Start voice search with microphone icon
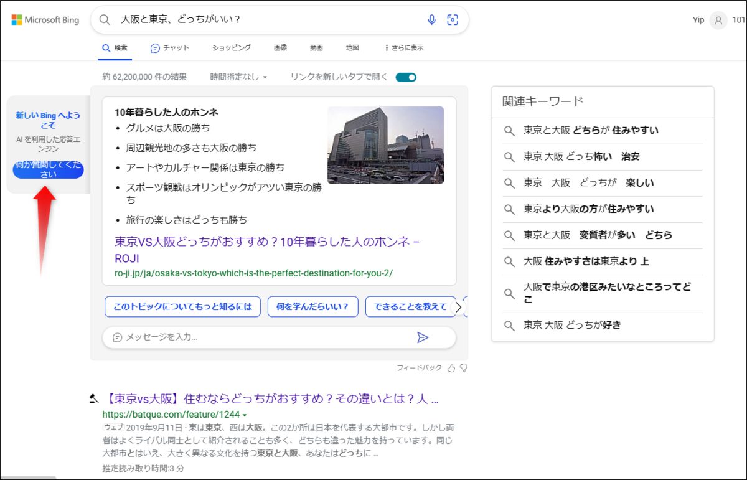 [x=431, y=20]
